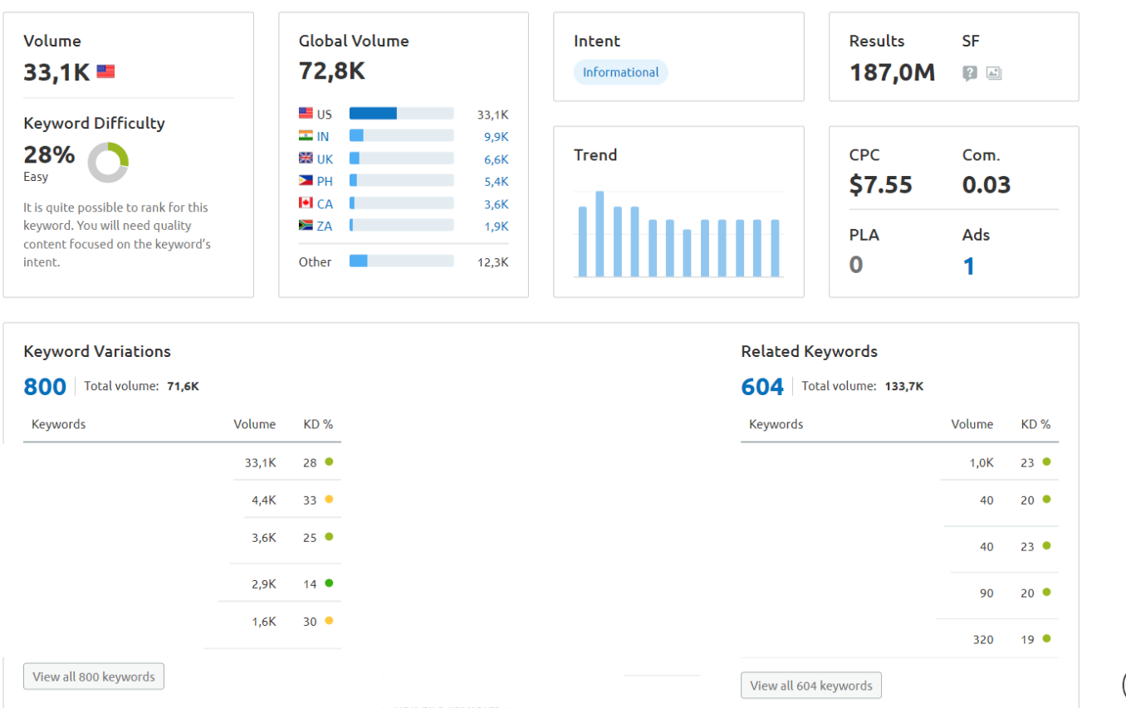Click Total volume 133,7K in Related Keywords

(x=863, y=386)
